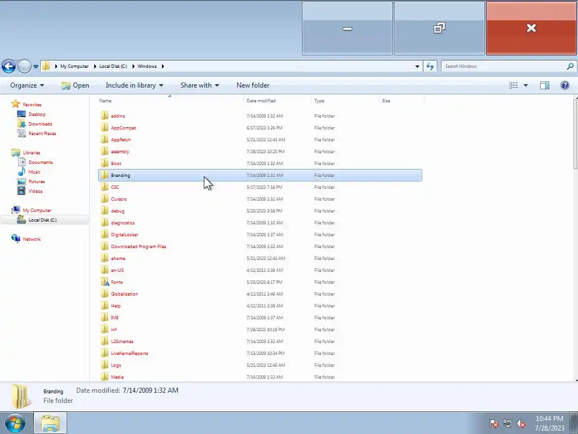
Task: Select the DigitalLocker folder icon
Action: pyautogui.click(x=104, y=234)
